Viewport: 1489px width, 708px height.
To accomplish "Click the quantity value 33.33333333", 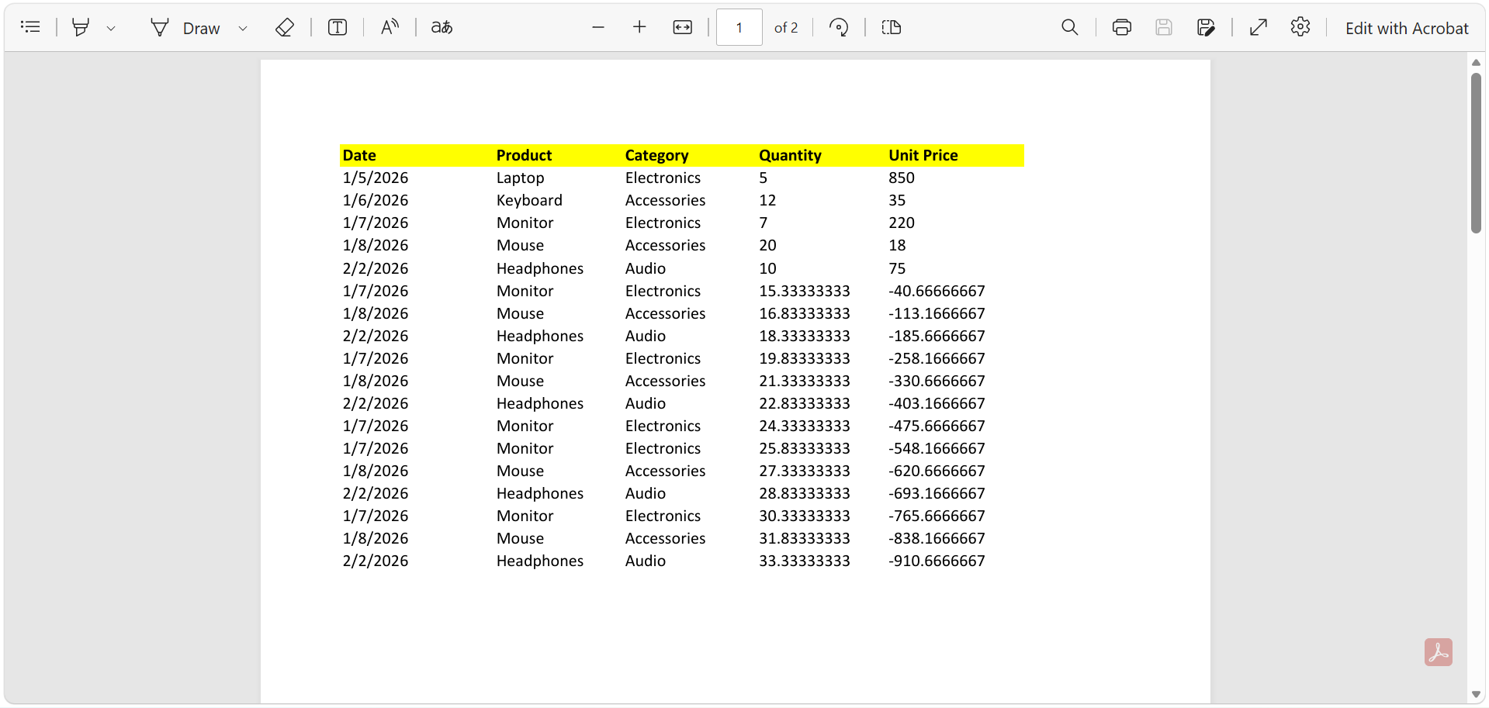I will pos(804,561).
